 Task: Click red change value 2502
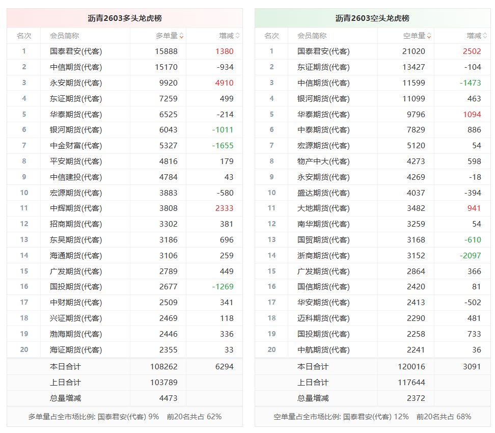(x=472, y=51)
